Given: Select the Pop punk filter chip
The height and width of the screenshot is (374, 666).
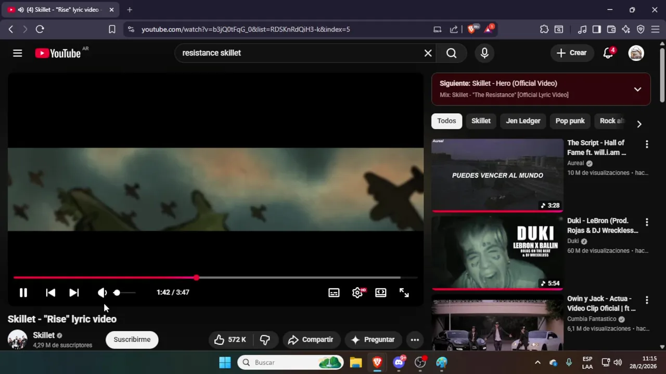Looking at the screenshot, I should click(x=570, y=121).
